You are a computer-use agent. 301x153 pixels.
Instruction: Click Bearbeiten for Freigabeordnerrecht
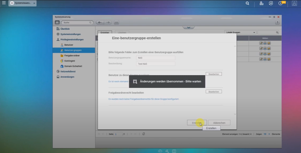point(214,92)
